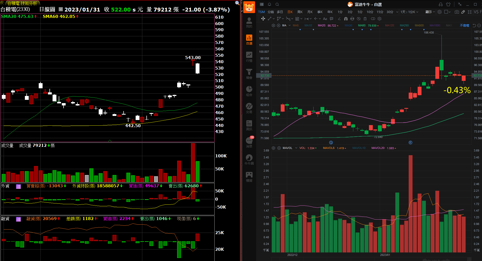Open 我的 profile in Futu sidebar
The image size is (482, 261).
(249, 22)
